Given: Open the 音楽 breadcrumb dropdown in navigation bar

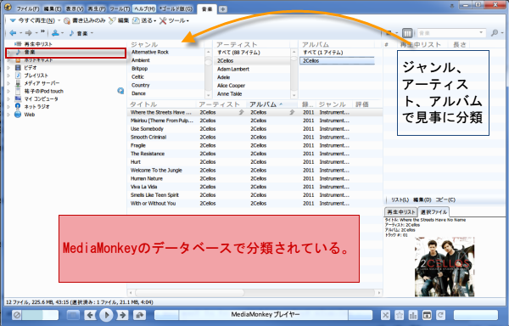Looking at the screenshot, I should point(92,33).
